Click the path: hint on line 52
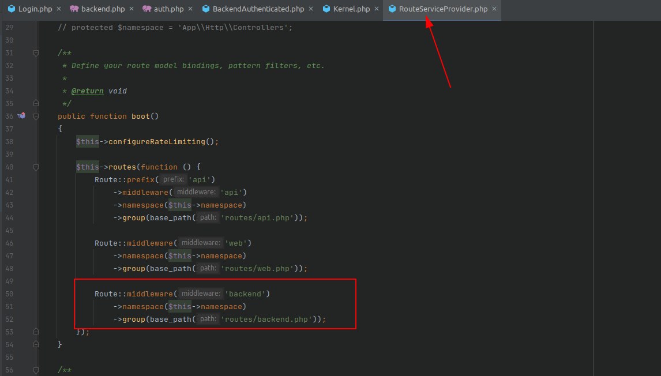 [208, 319]
